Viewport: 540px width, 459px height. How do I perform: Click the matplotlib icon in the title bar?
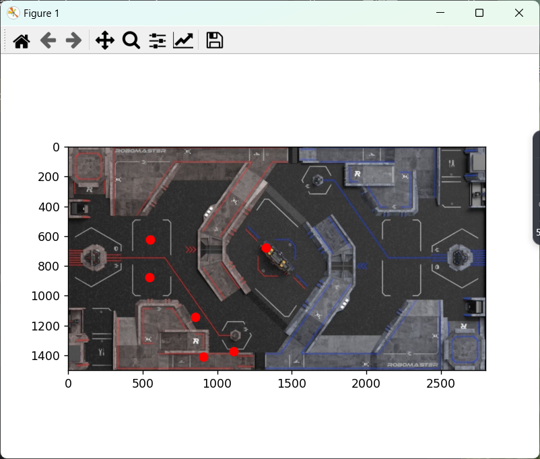coord(13,13)
